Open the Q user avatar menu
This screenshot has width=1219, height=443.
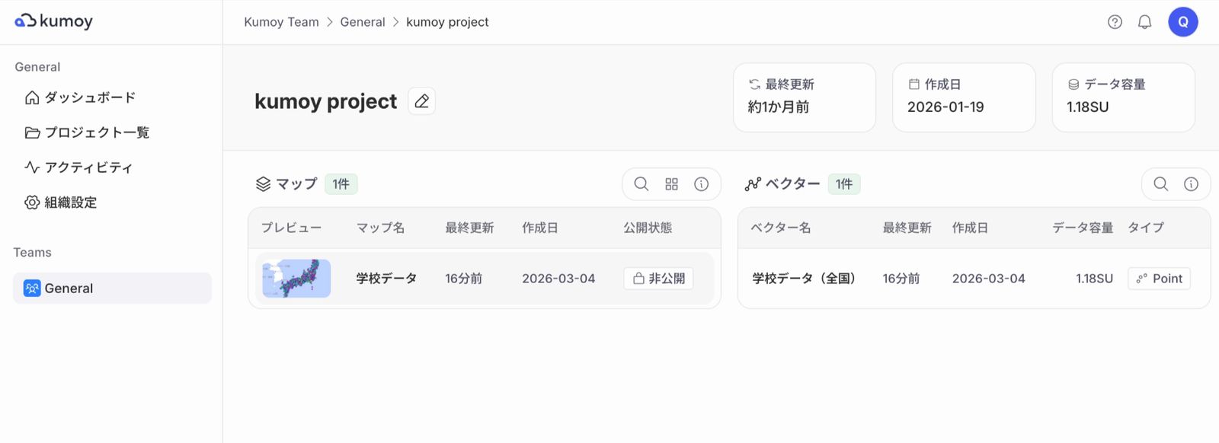pos(1183,22)
